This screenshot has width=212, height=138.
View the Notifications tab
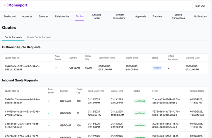(200, 16)
